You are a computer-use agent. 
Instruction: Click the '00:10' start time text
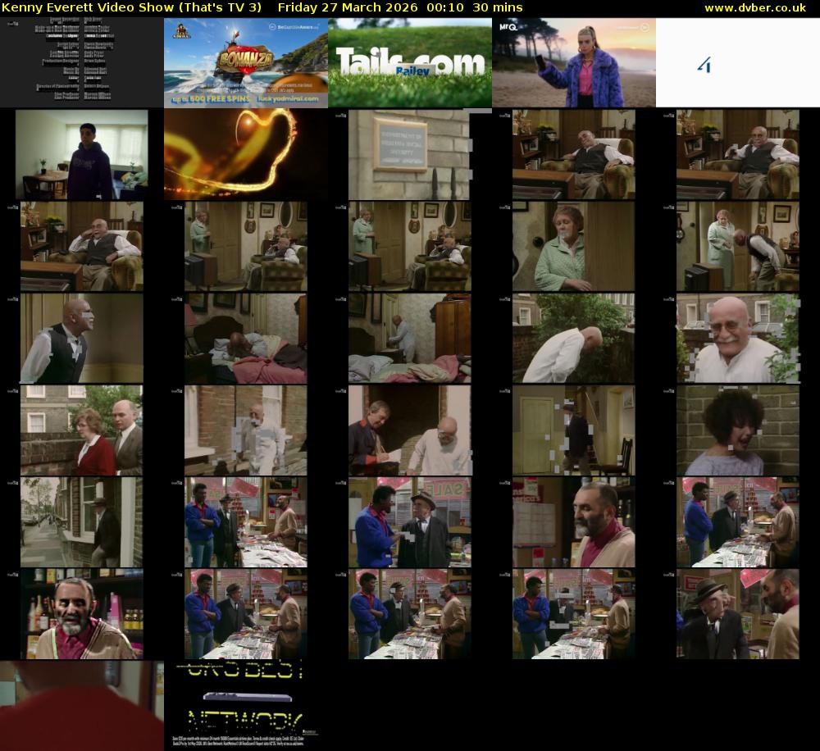click(445, 7)
